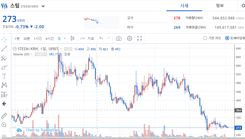The image size is (245, 139).
Task: Remove the Volume indicator with X
Action: 45,54
